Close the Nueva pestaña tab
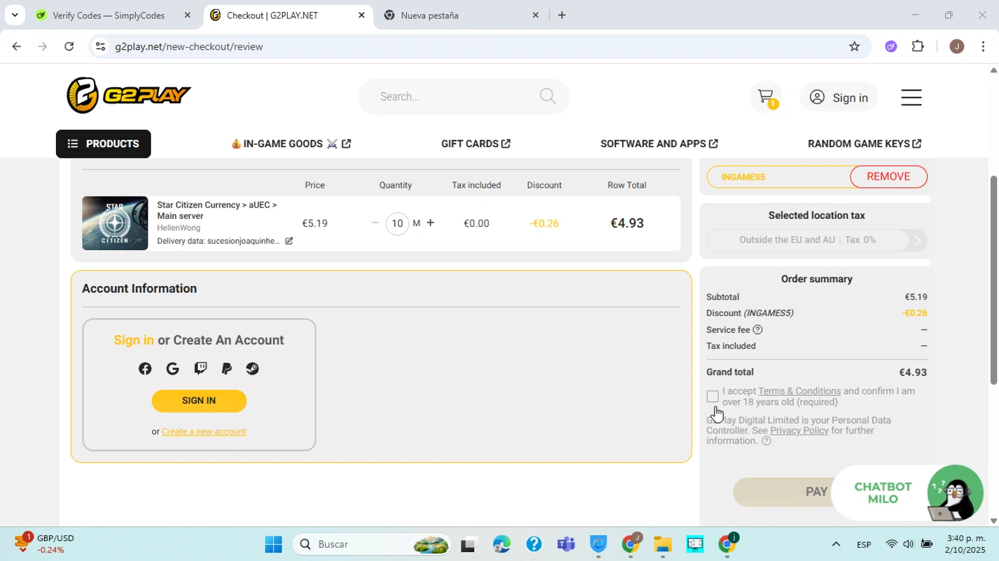 535,15
